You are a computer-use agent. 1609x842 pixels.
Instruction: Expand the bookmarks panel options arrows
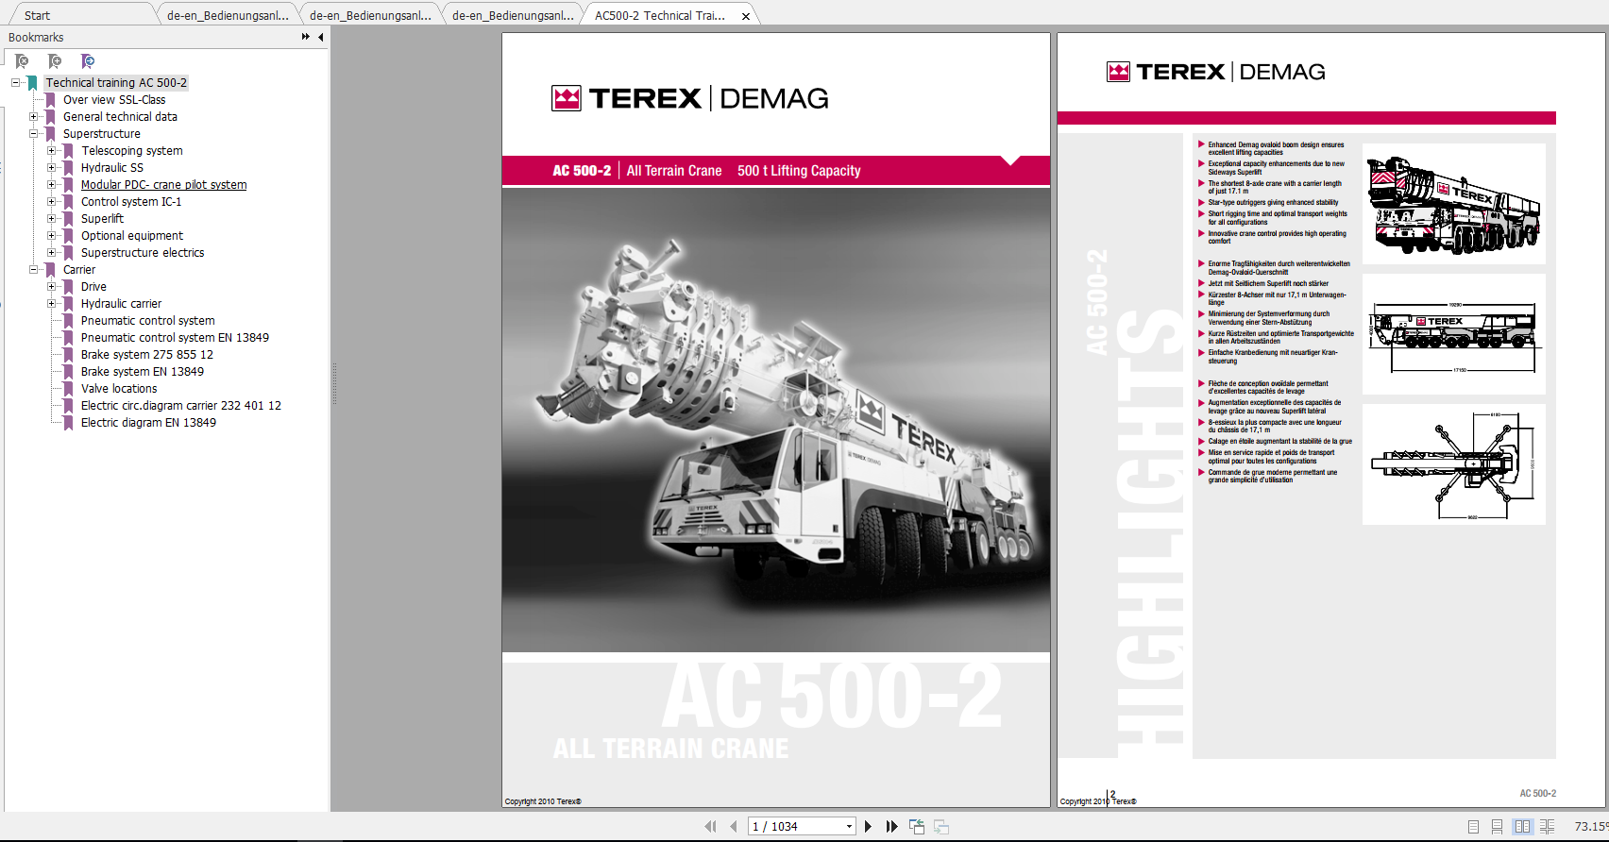point(306,37)
